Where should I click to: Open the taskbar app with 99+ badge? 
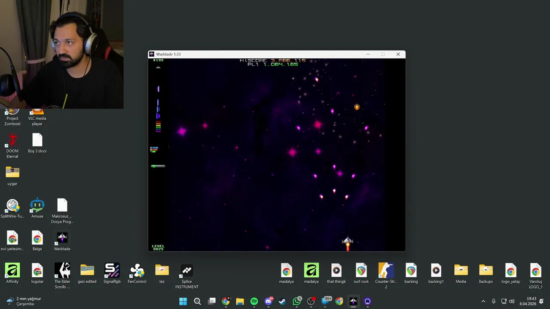325,301
